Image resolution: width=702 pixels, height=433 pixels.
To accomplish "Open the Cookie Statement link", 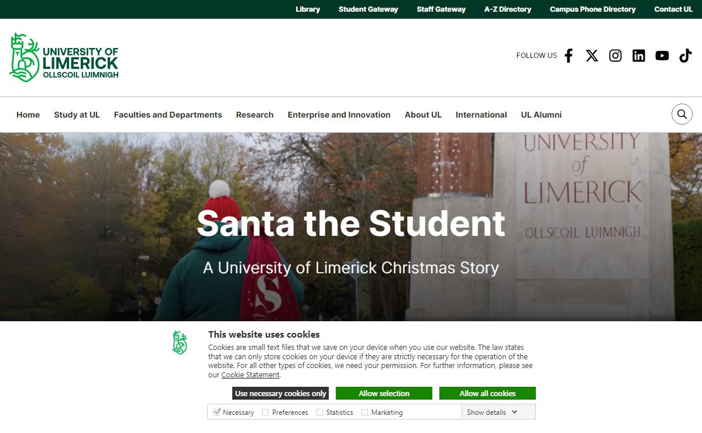I will point(250,375).
